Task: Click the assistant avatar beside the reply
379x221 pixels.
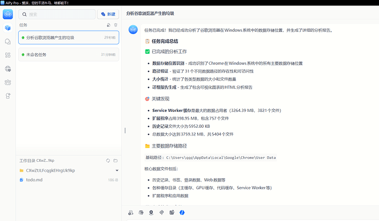Action: tap(133, 30)
